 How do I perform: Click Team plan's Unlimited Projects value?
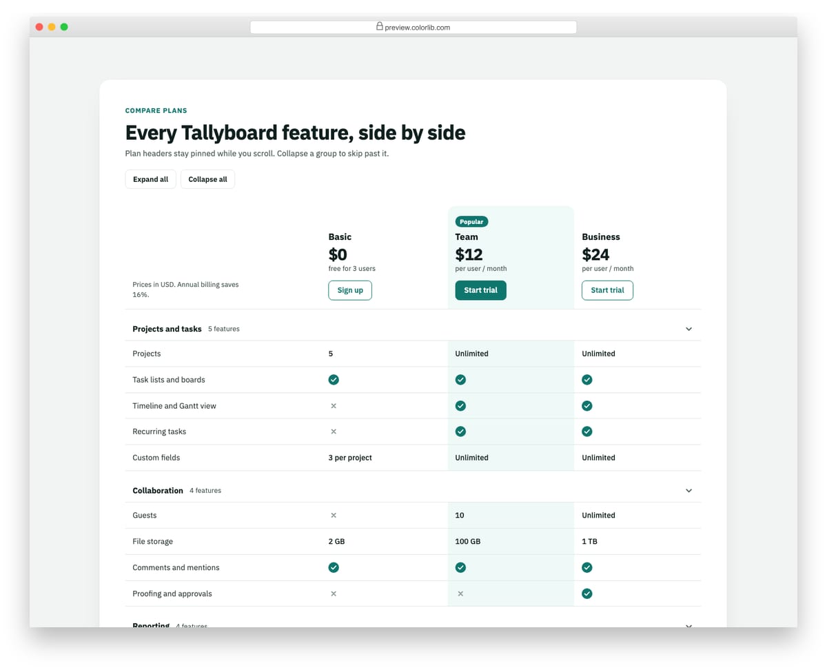(472, 354)
